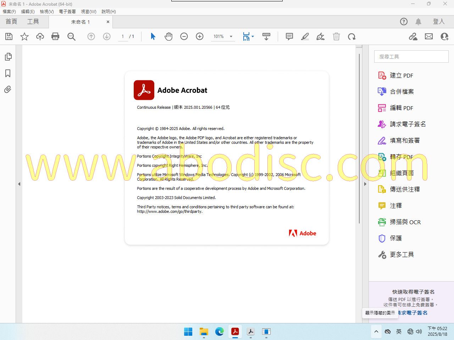This screenshot has height=340, width=454.
Task: Go to the next page with the down arrow
Action: [x=107, y=36]
